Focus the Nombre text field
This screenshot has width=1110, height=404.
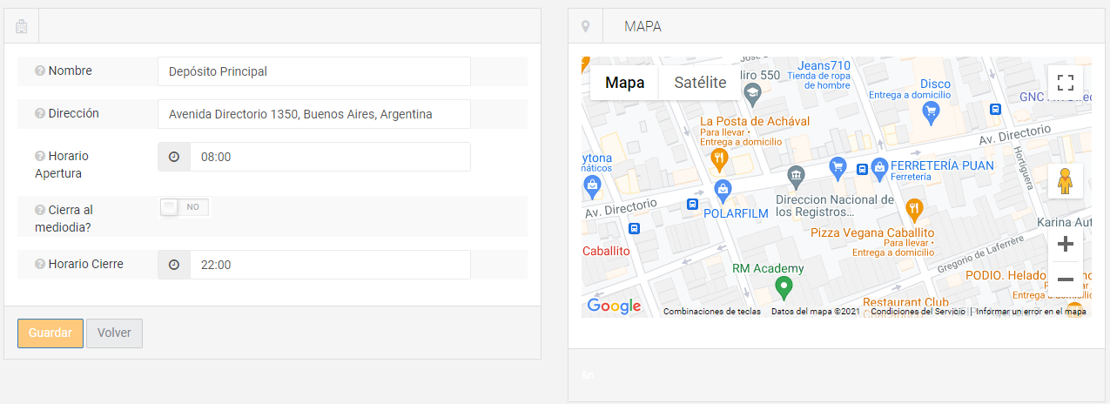314,71
